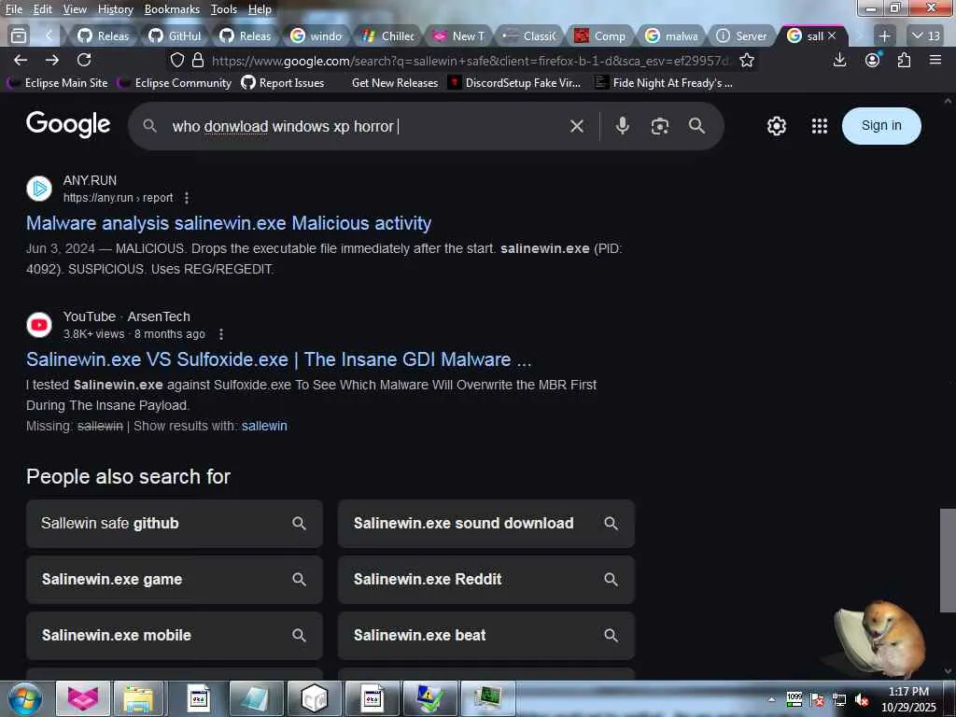Viewport: 956px width, 717px height.
Task: Open DiscordSetup Fake Vir... bookmark
Action: click(515, 83)
